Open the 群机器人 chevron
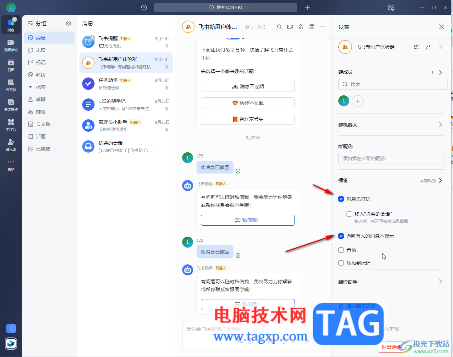This screenshot has height=357, width=453. tap(440, 125)
